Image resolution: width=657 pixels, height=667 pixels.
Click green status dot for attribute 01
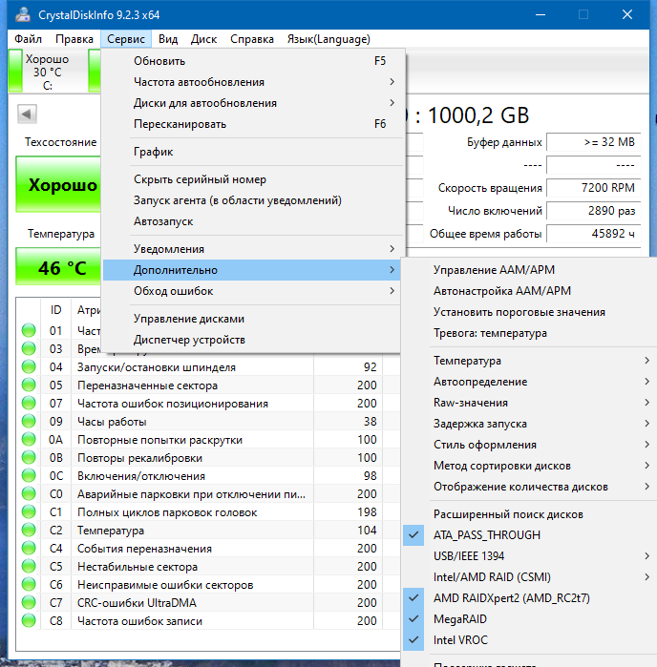pos(29,330)
